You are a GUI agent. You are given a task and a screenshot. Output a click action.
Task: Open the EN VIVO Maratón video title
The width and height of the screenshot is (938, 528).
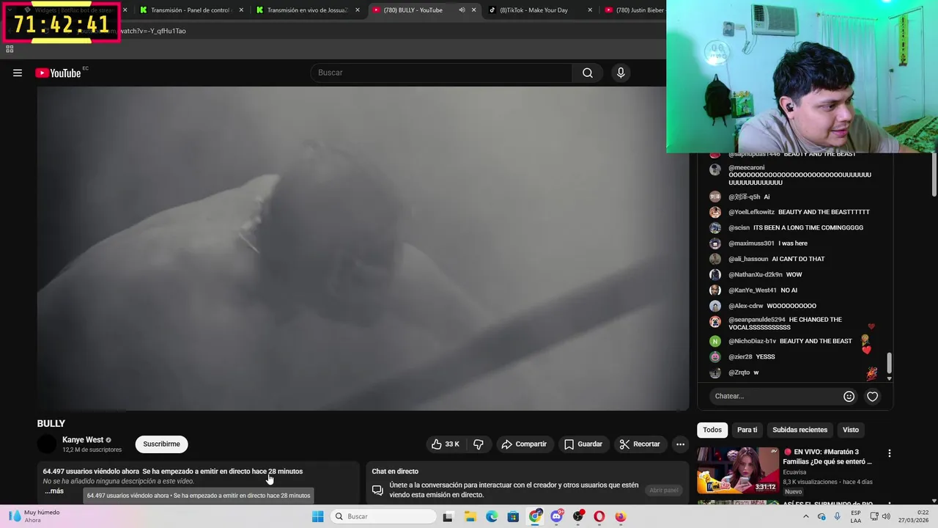click(828, 457)
